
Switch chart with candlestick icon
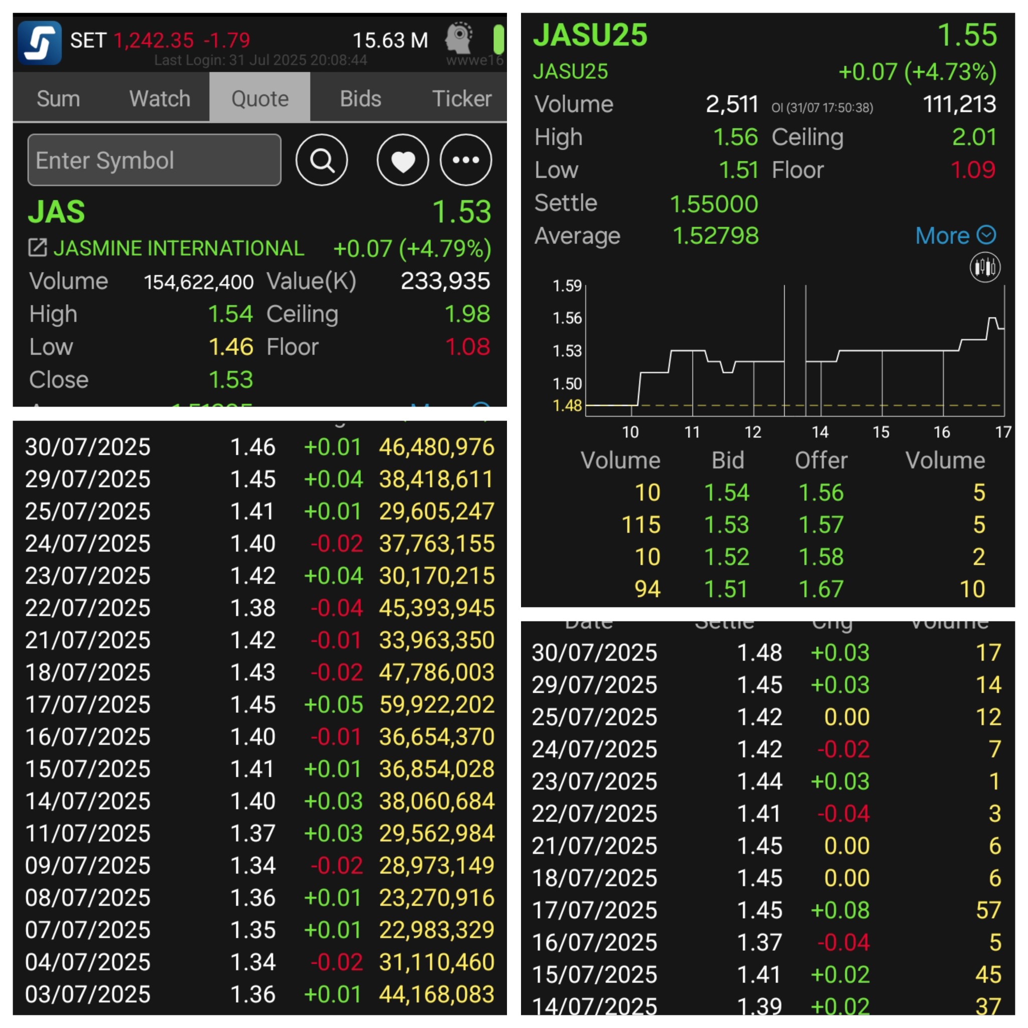984,267
